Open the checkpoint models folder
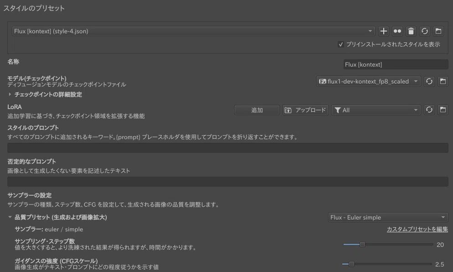This screenshot has height=272, width=453. pyautogui.click(x=443, y=81)
